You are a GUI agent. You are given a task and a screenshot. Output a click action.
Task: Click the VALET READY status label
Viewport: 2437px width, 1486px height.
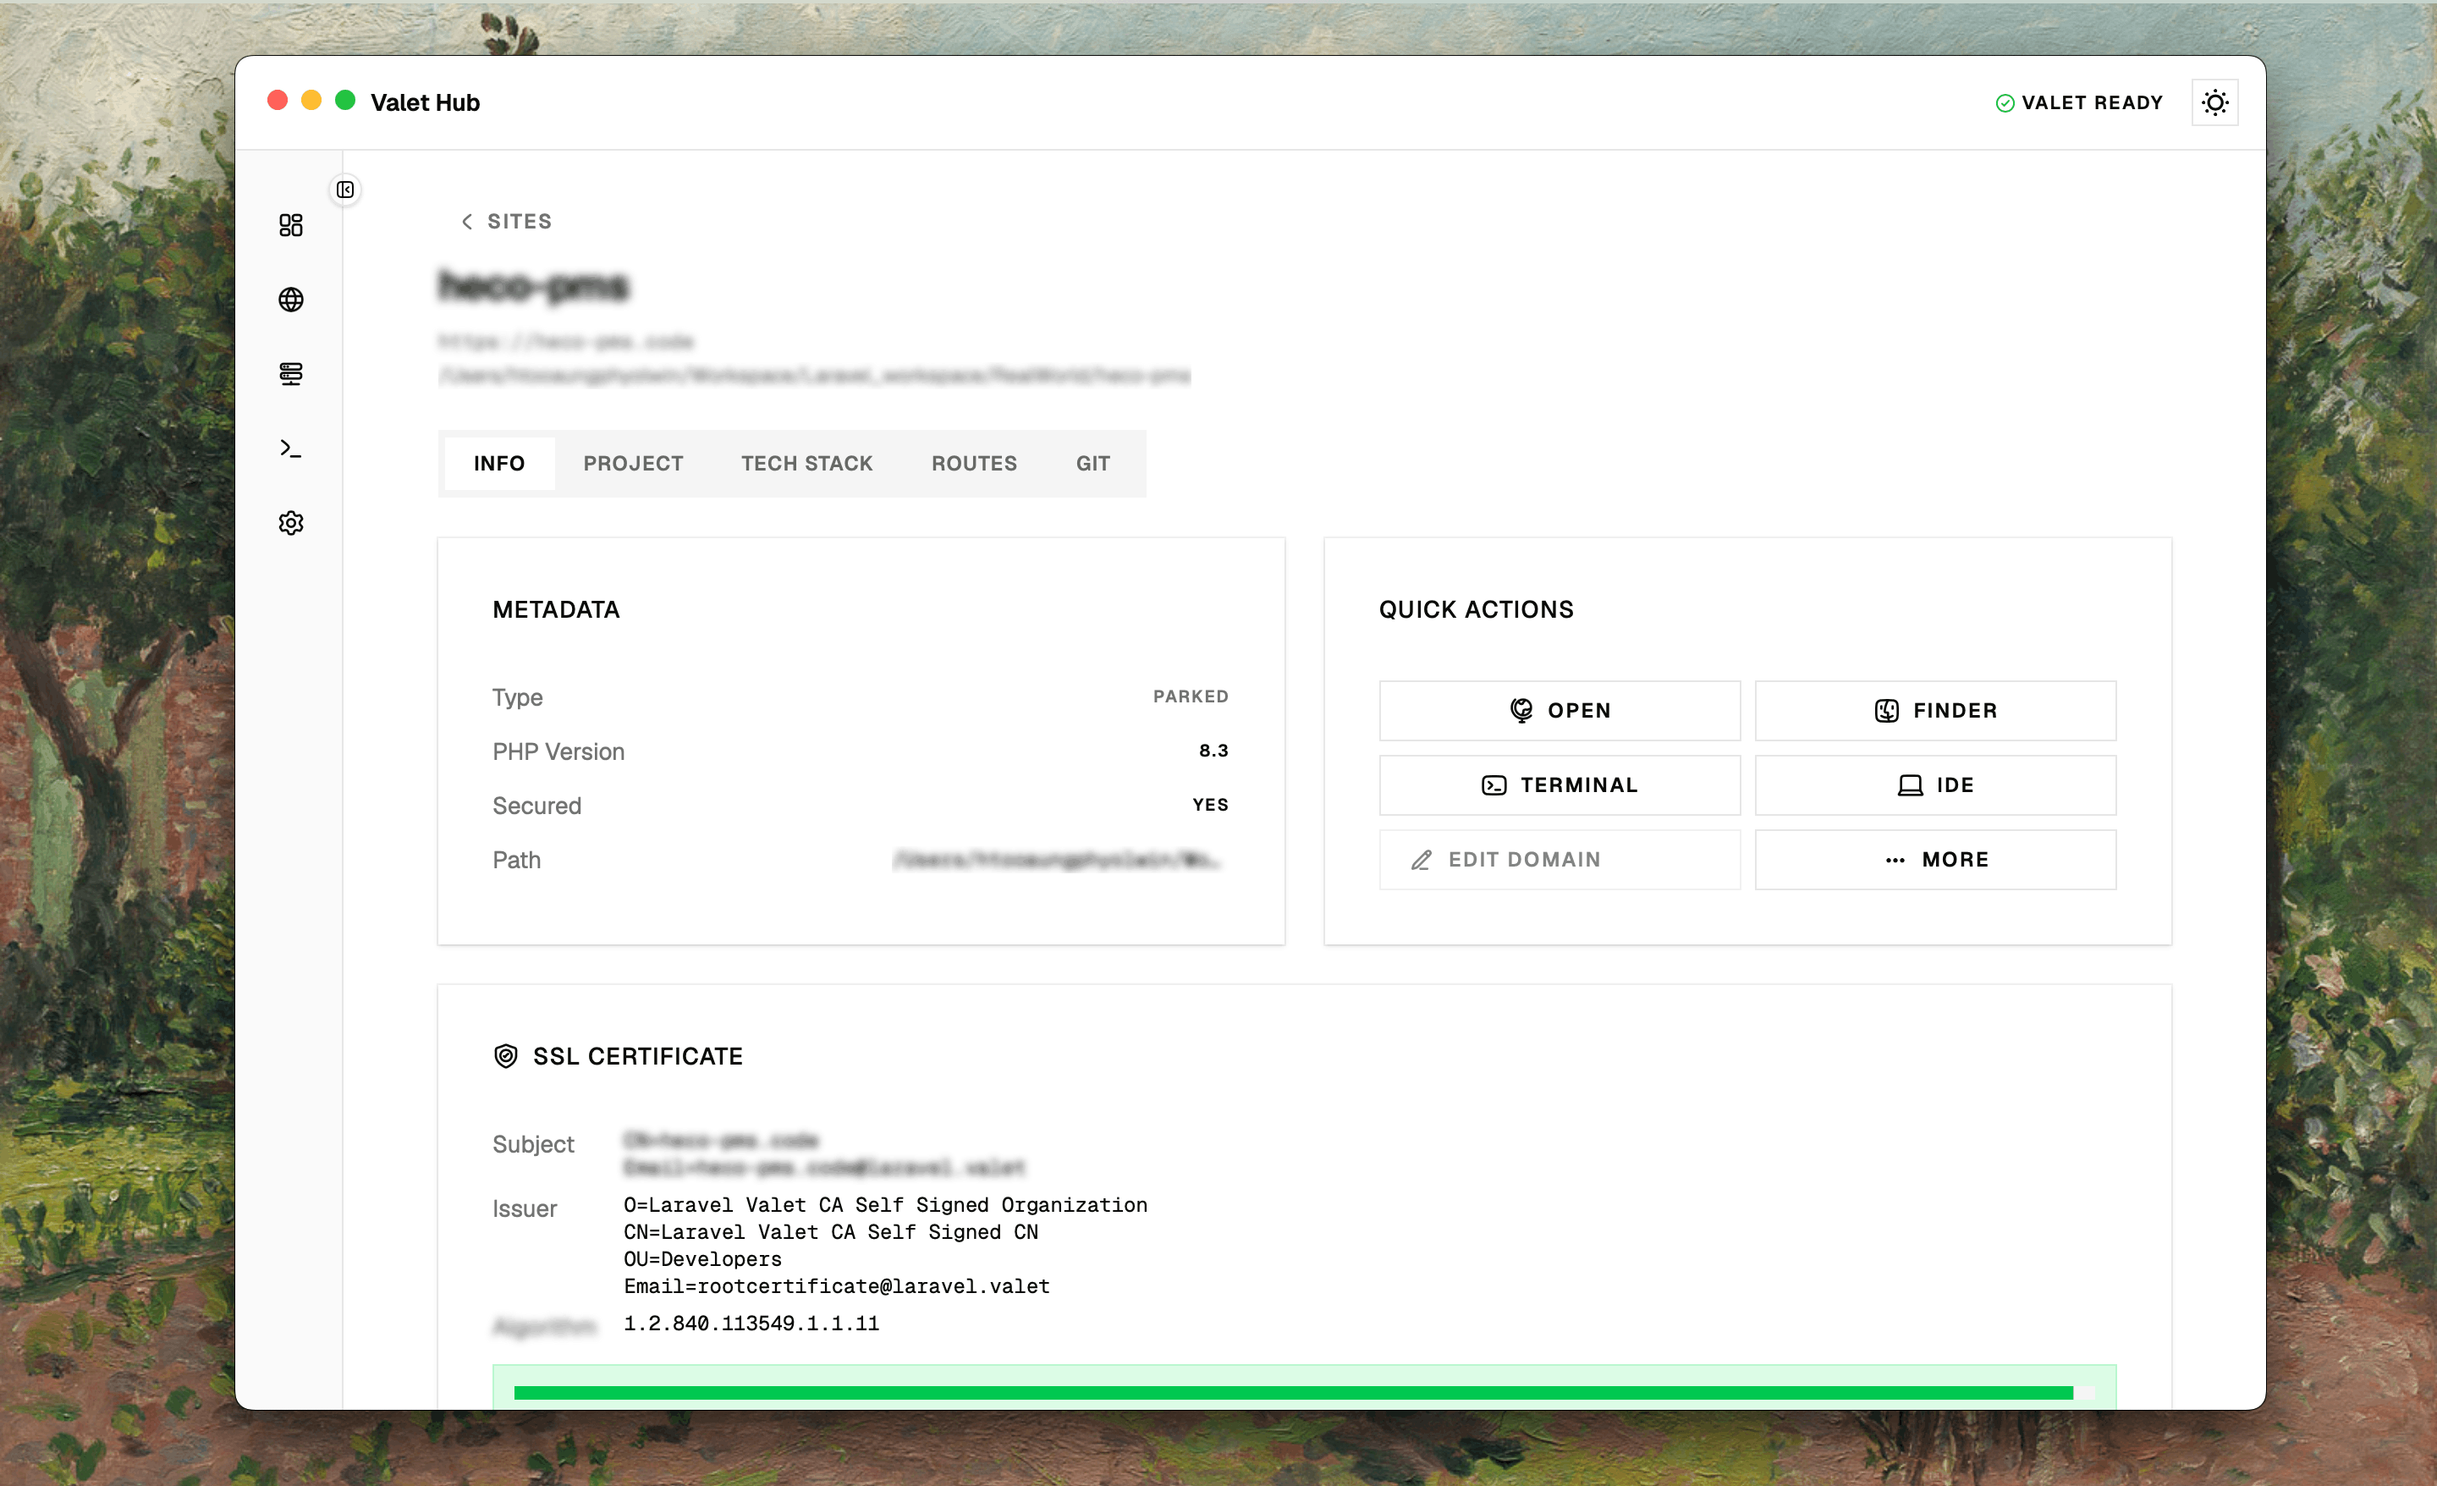(2092, 103)
